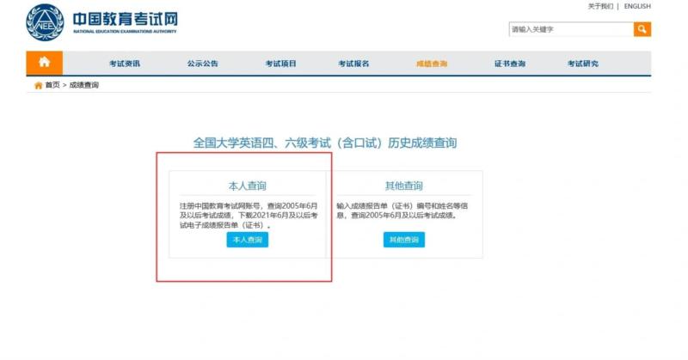
Task: Open the 考试报名 menu
Action: pos(353,64)
